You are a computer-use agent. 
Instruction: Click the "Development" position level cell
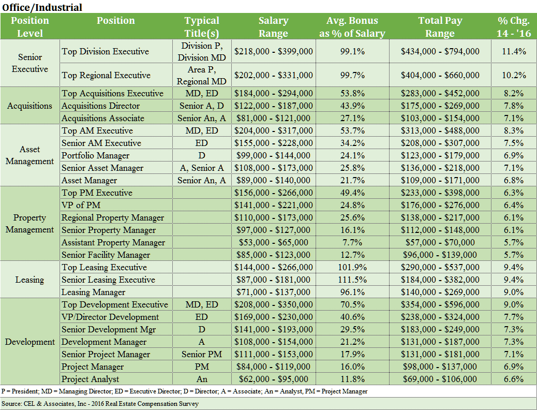30,342
